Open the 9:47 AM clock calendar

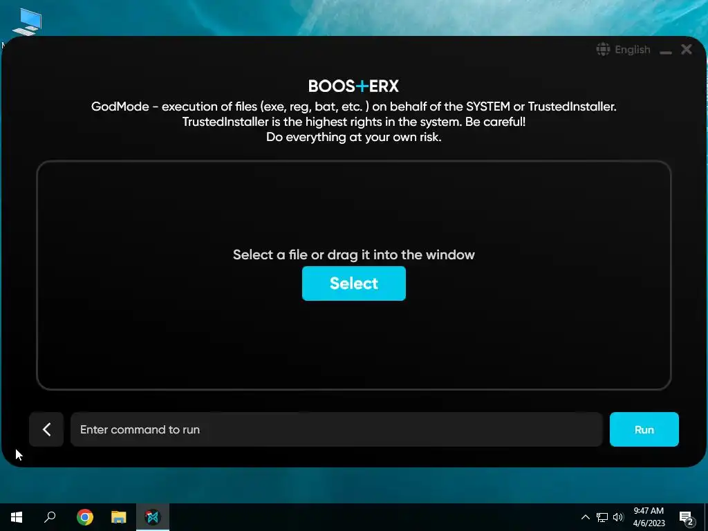click(x=649, y=517)
